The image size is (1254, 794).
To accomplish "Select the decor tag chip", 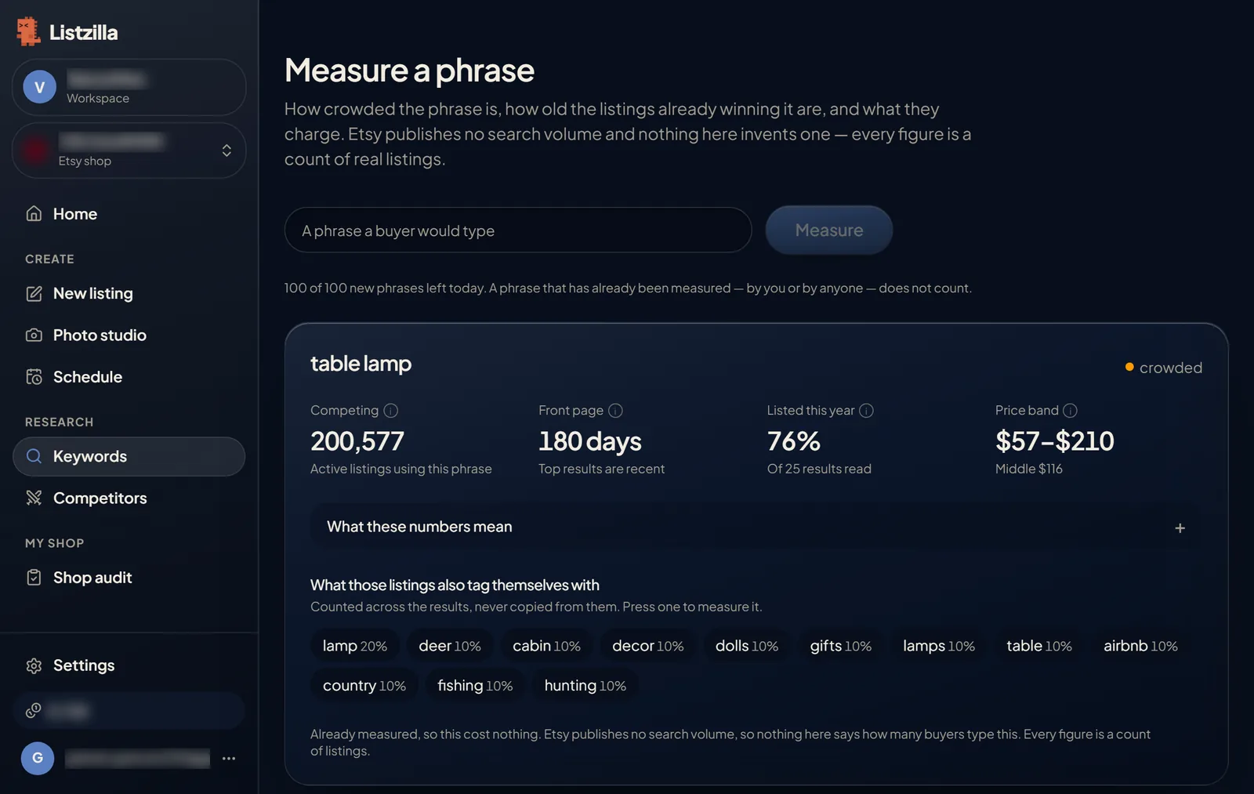I will point(648,646).
